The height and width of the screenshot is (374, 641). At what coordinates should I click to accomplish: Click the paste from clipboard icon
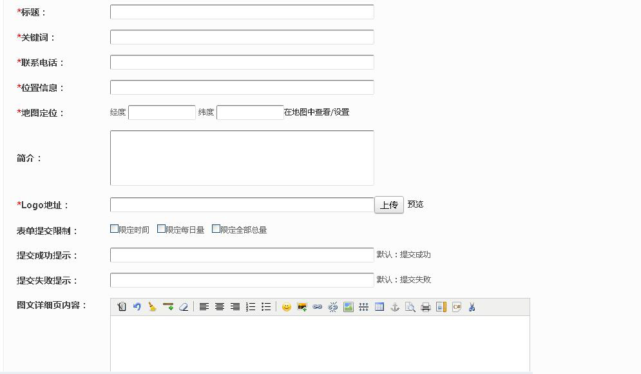[x=121, y=307]
